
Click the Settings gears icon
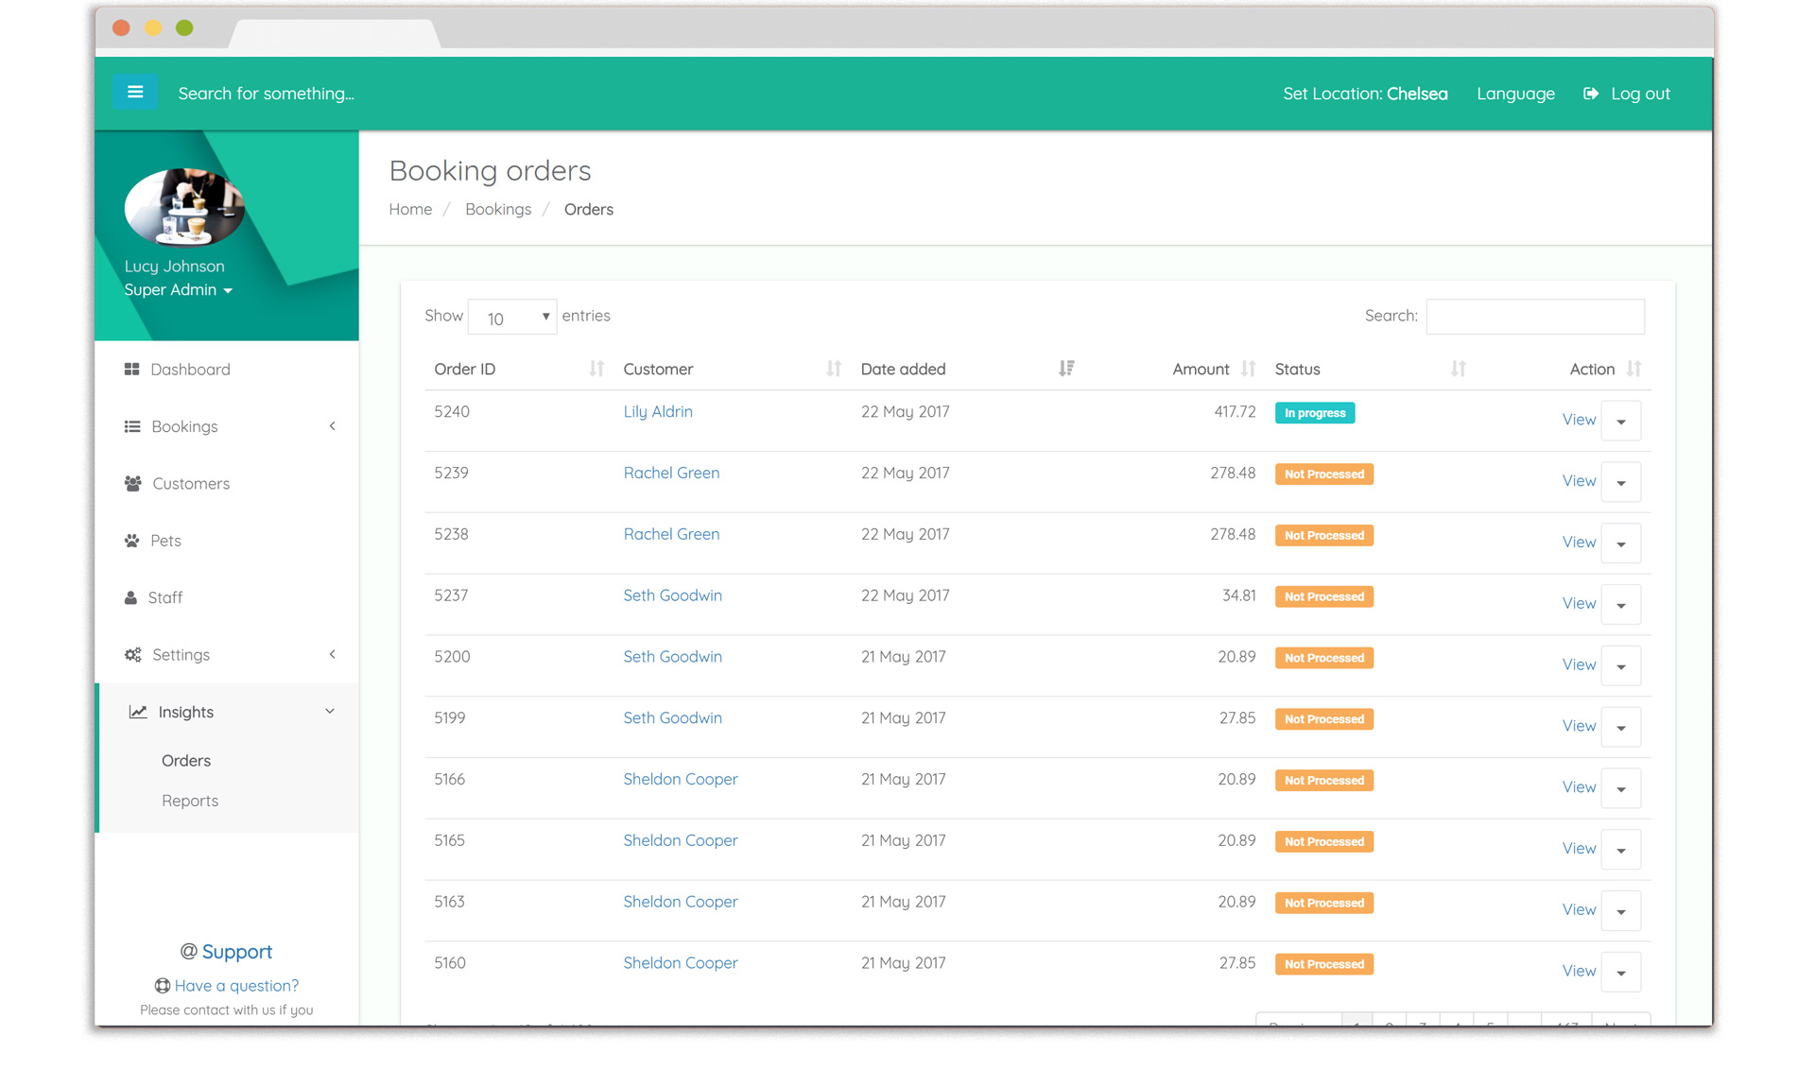coord(132,655)
